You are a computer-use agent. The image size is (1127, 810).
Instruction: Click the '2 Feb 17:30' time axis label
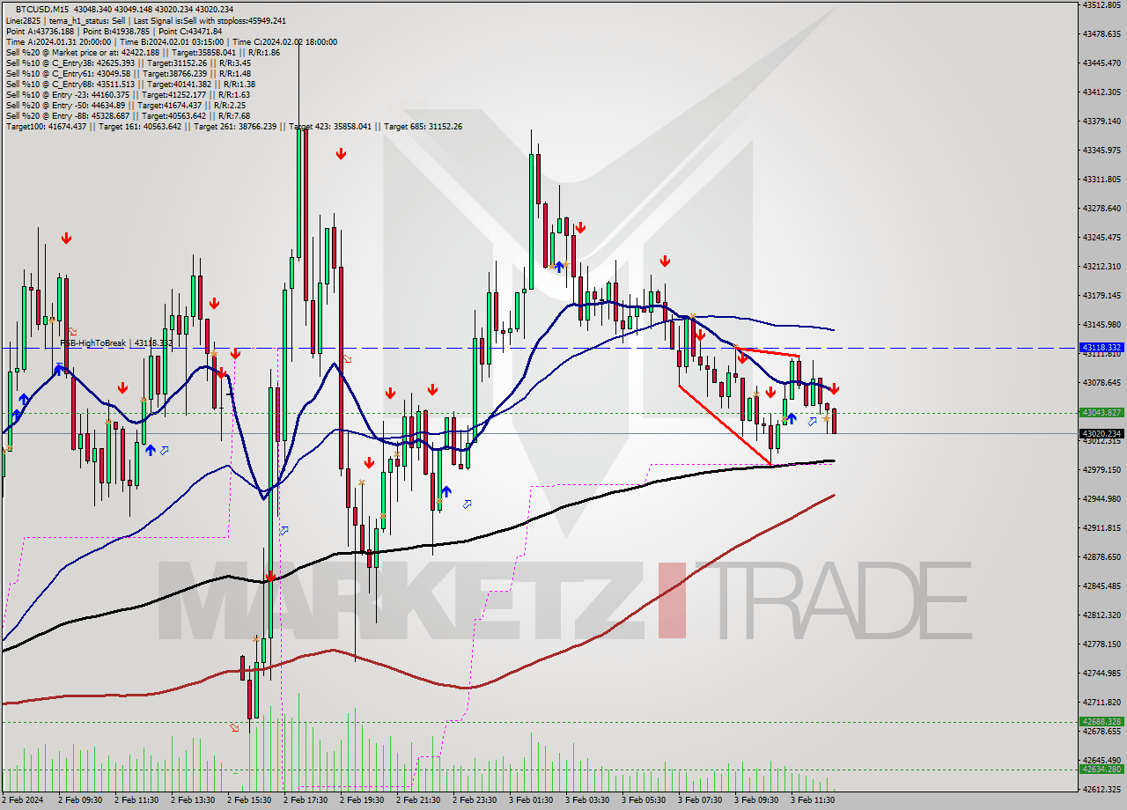(x=306, y=800)
